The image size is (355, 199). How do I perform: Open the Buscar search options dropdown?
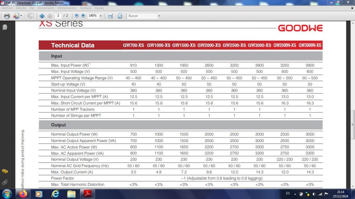tap(159, 16)
